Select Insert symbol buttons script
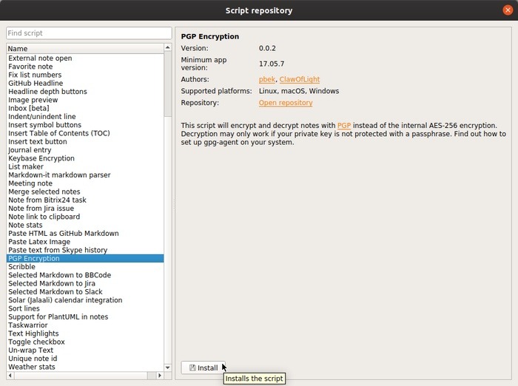The image size is (518, 386). [x=85, y=125]
